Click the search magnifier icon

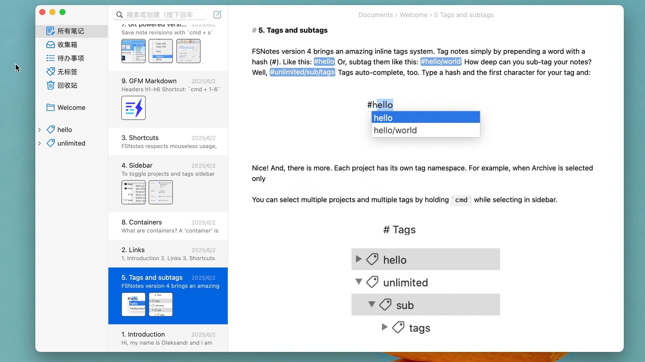coord(119,15)
